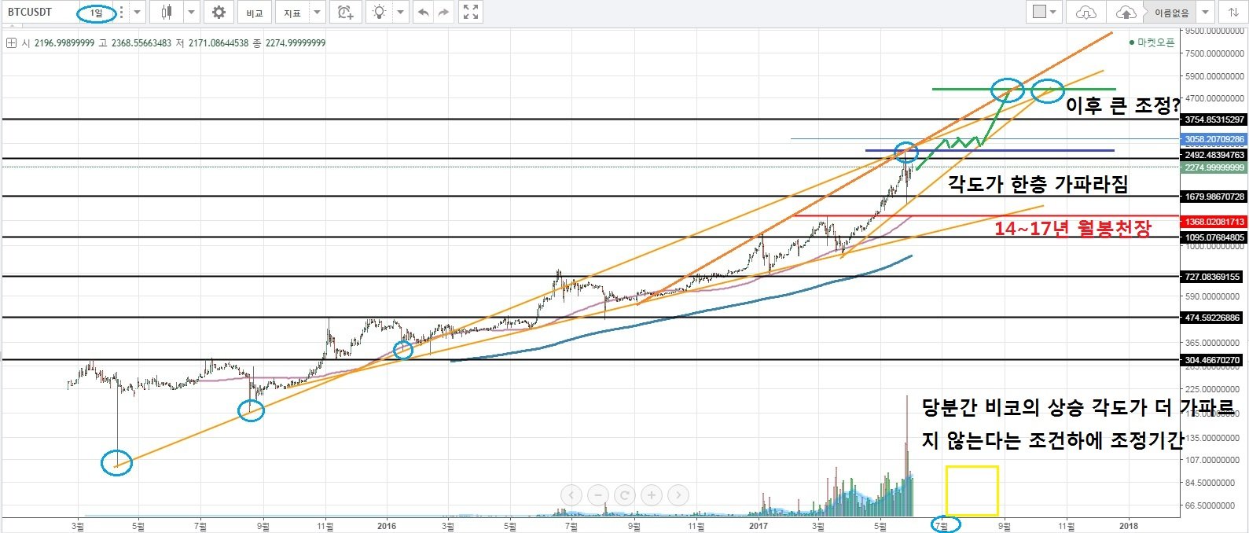Viewport: 1249px width, 533px height.
Task: Click the 2018 year label on time axis
Action: (x=1129, y=525)
